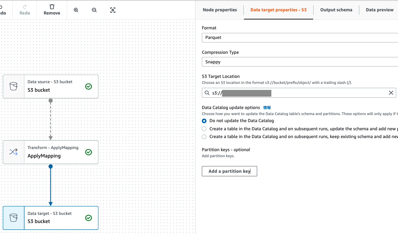This screenshot has height=234, width=398.
Task: Click the Remove trash icon
Action: point(52,7)
